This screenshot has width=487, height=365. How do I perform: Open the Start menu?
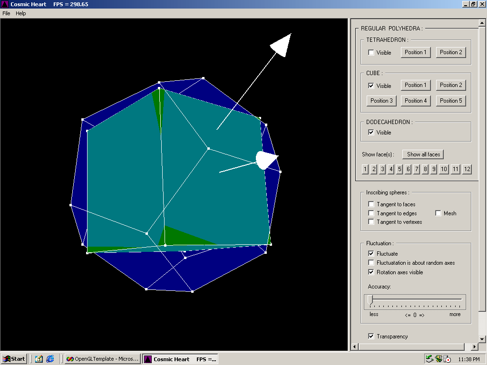click(14, 359)
